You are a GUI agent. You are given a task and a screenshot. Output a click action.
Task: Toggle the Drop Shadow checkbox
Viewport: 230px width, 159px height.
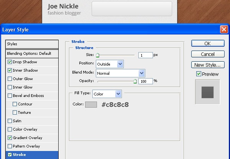pyautogui.click(x=10, y=62)
